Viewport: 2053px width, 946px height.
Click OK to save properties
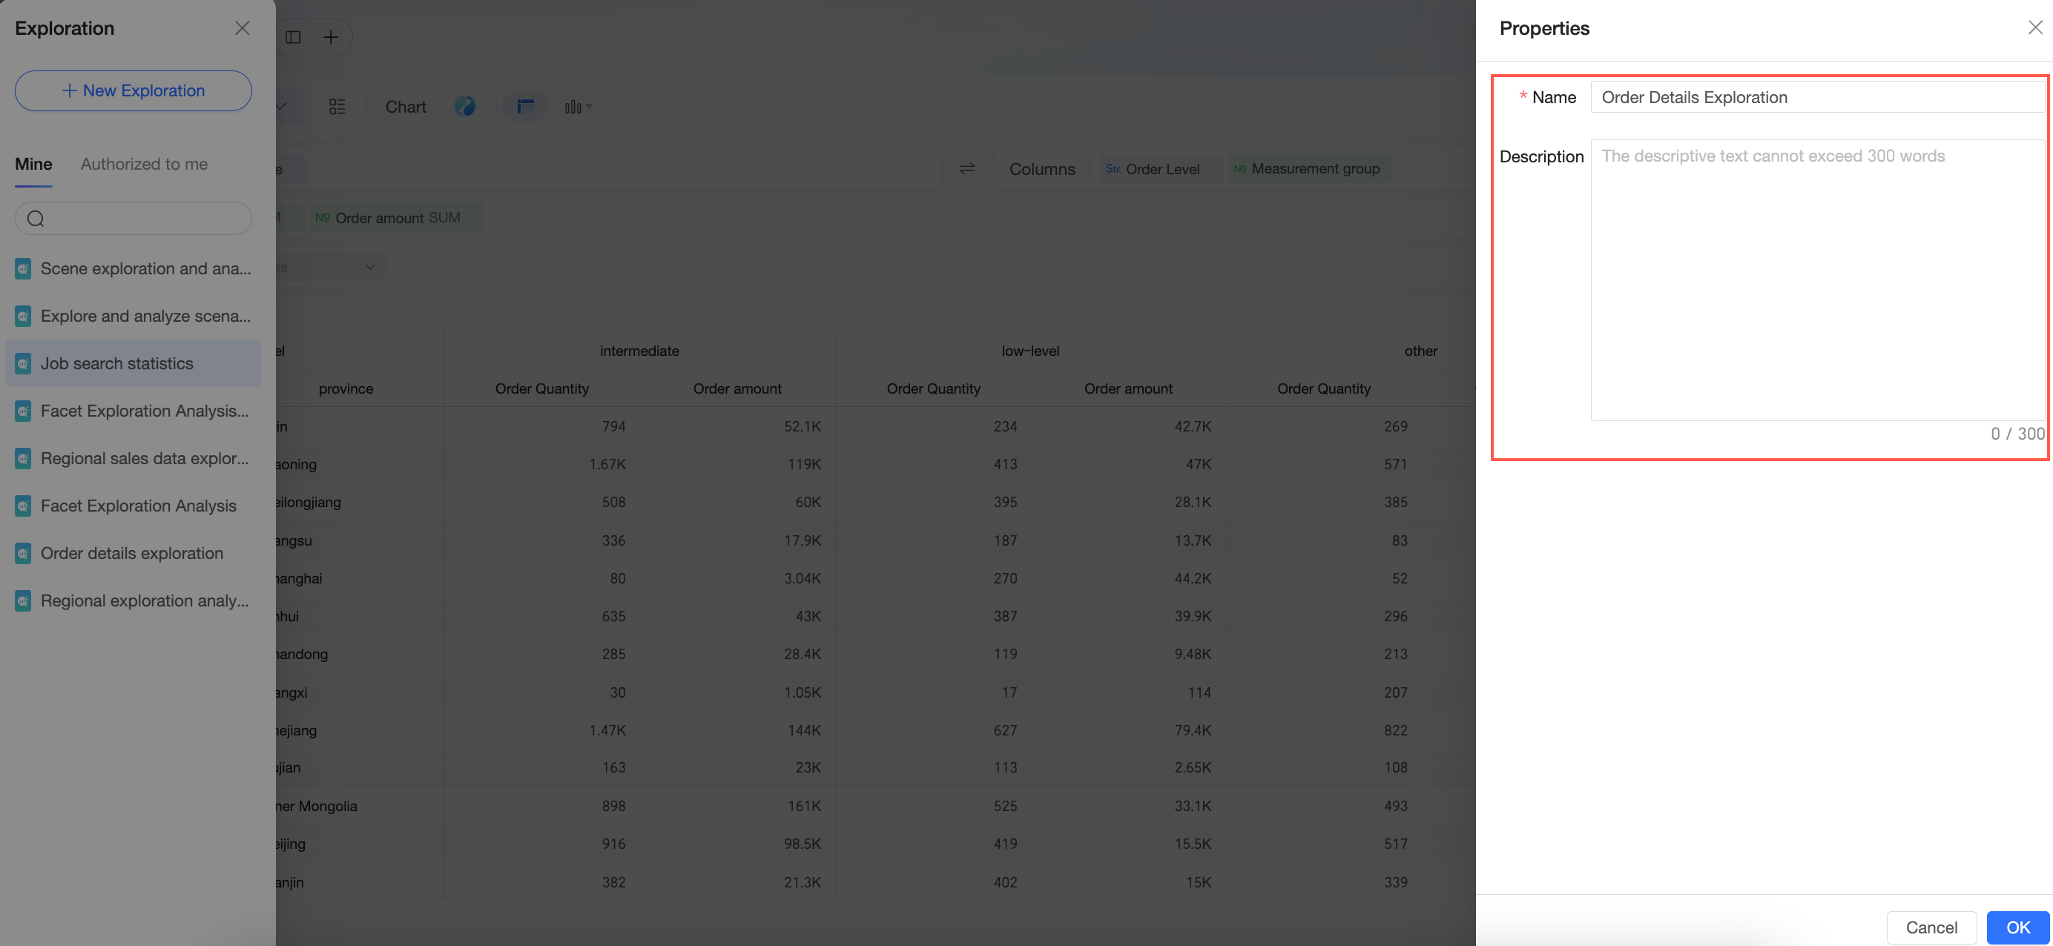click(2017, 927)
